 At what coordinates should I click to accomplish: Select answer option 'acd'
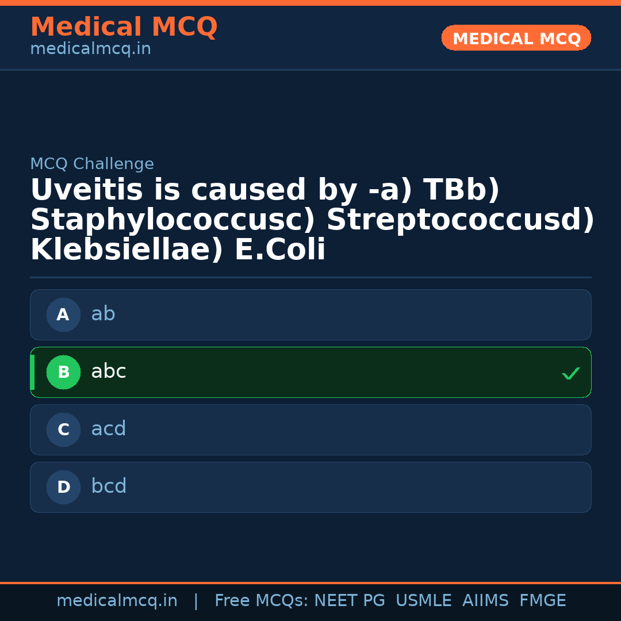click(x=310, y=430)
